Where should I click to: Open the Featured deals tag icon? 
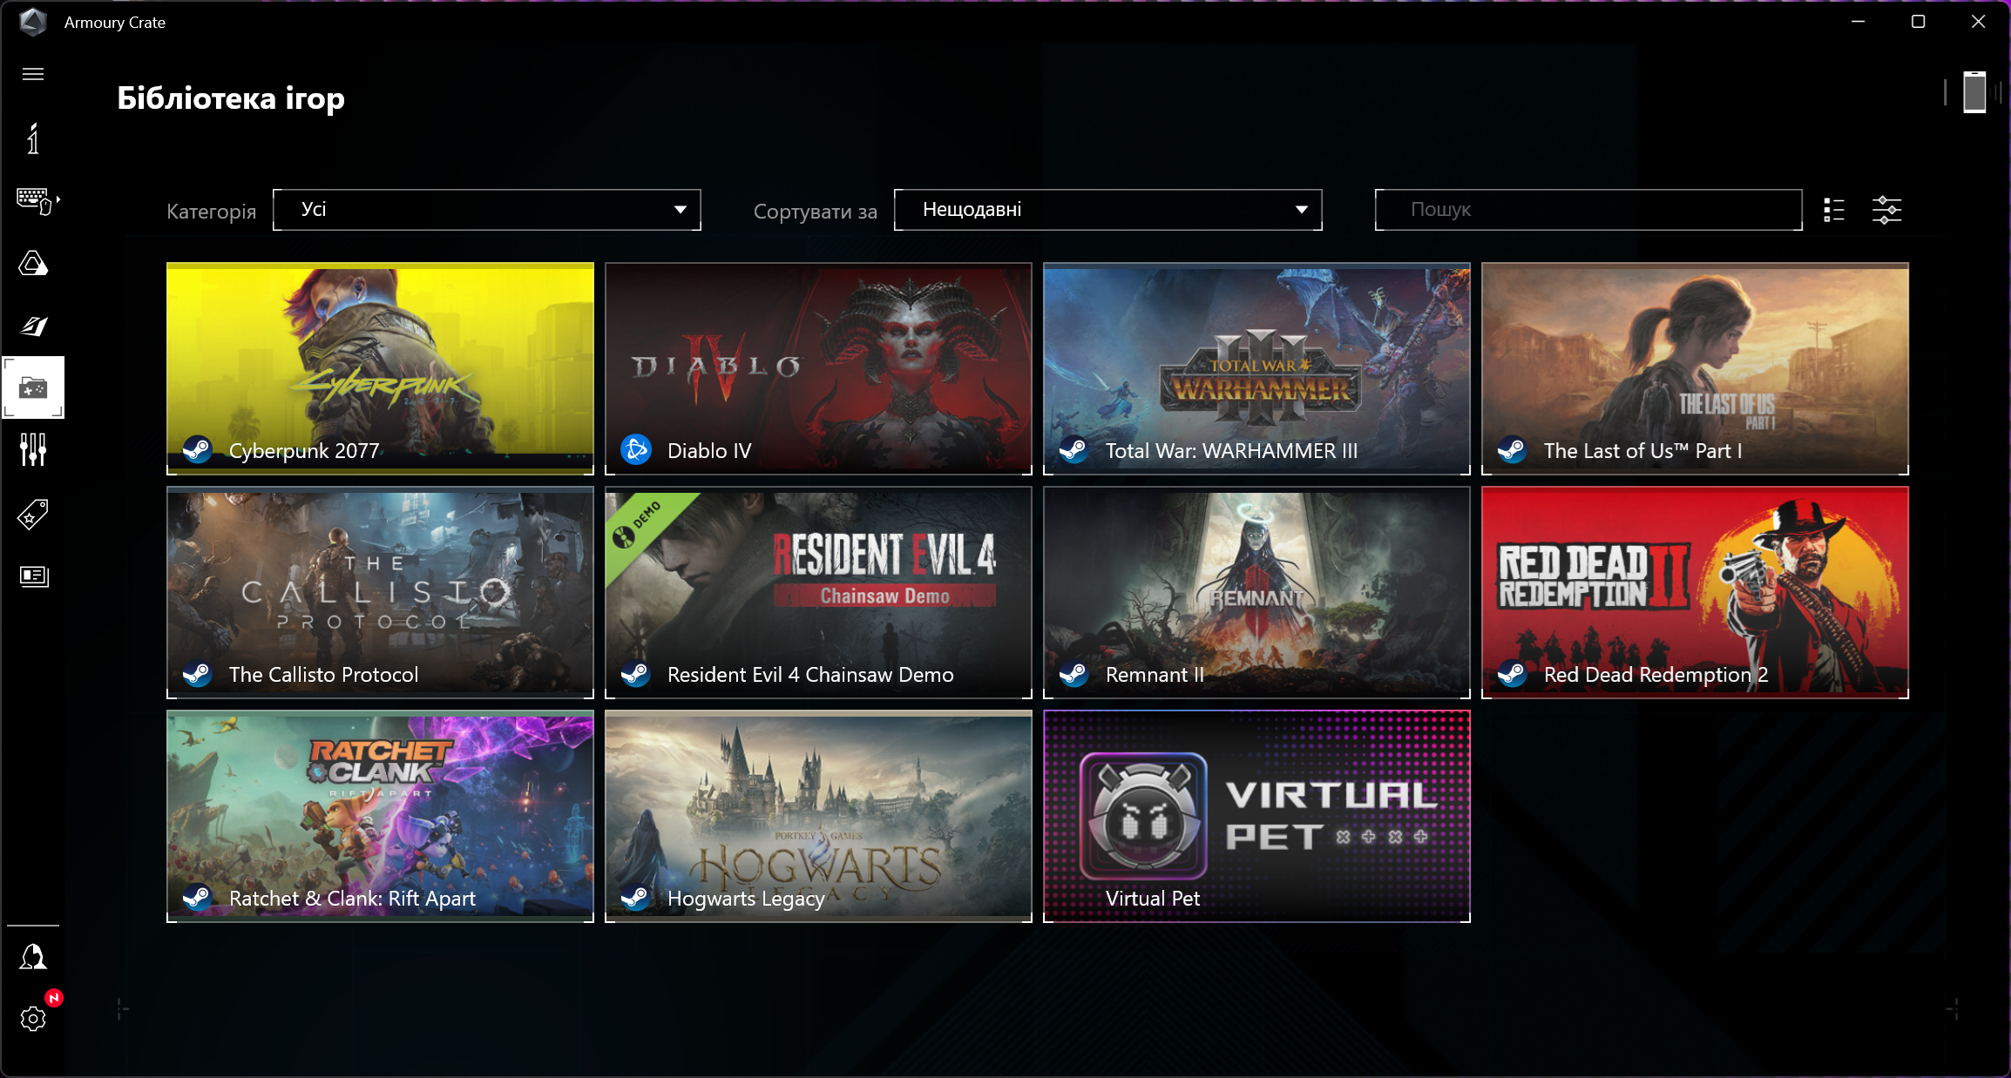pos(33,514)
